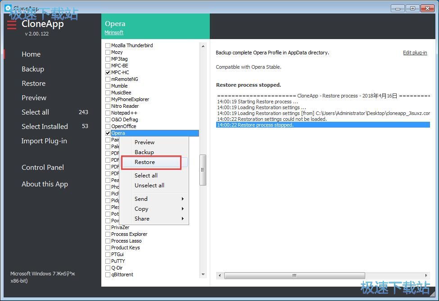The height and width of the screenshot is (301, 439).
Task: Open Control Panel from the sidebar
Action: pyautogui.click(x=43, y=168)
